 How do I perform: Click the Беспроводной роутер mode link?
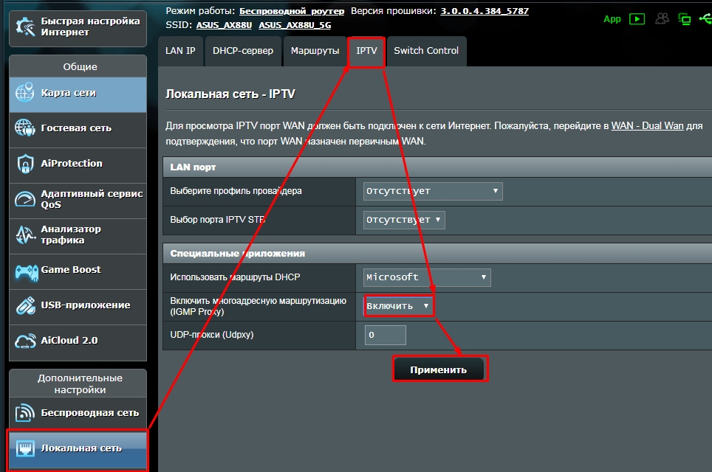292,11
